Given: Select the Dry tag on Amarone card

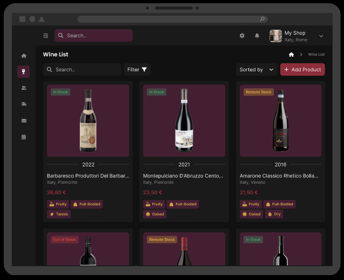Looking at the screenshot, I should coord(274,214).
